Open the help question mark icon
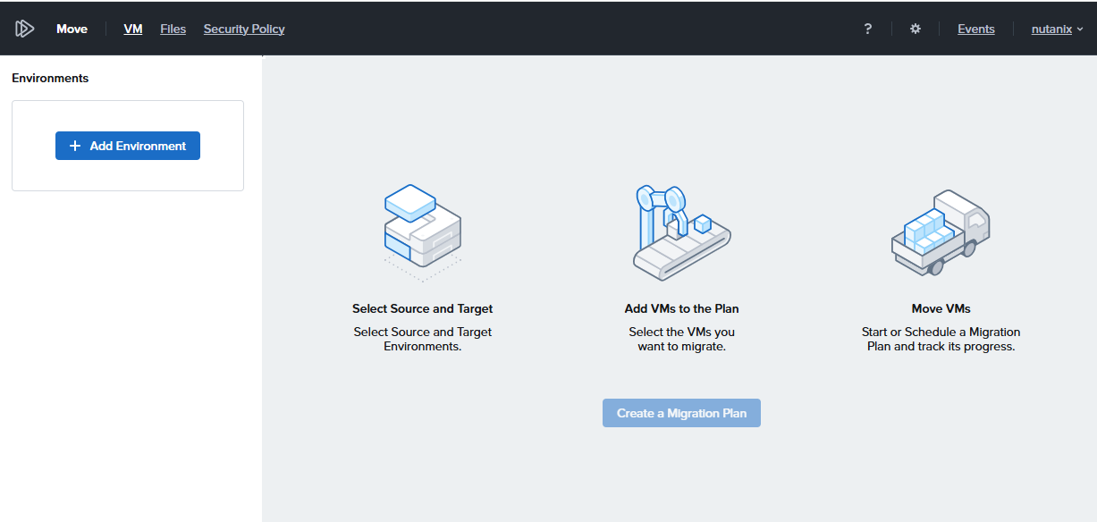 pos(867,29)
